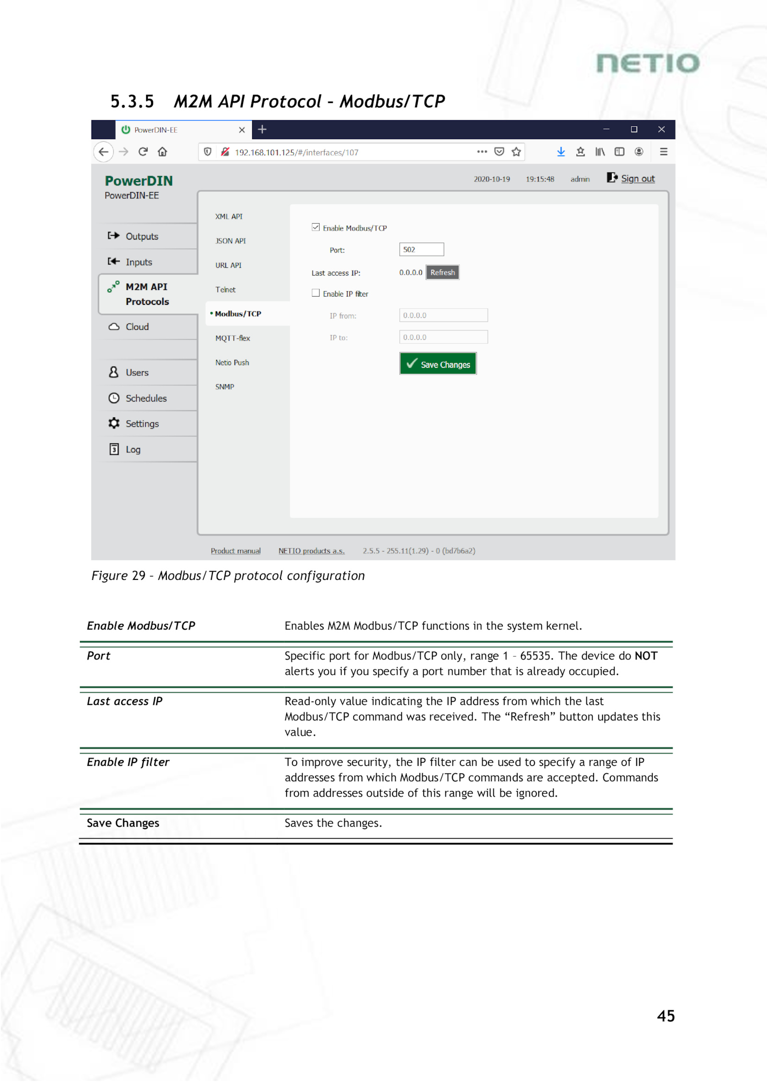Click the account profile icon
Image resolution: width=767 pixels, height=1084 pixels.
639,152
